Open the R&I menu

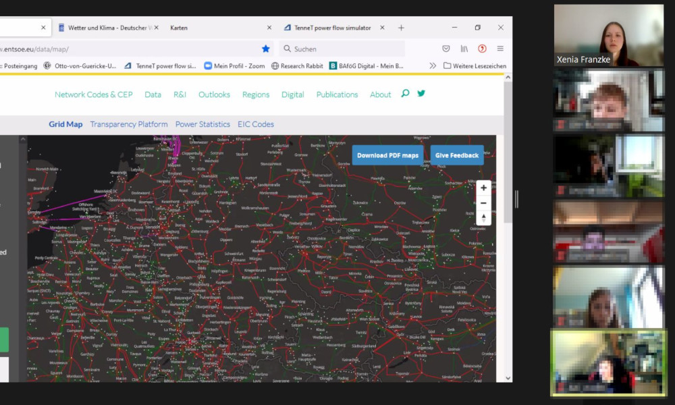[x=180, y=94]
